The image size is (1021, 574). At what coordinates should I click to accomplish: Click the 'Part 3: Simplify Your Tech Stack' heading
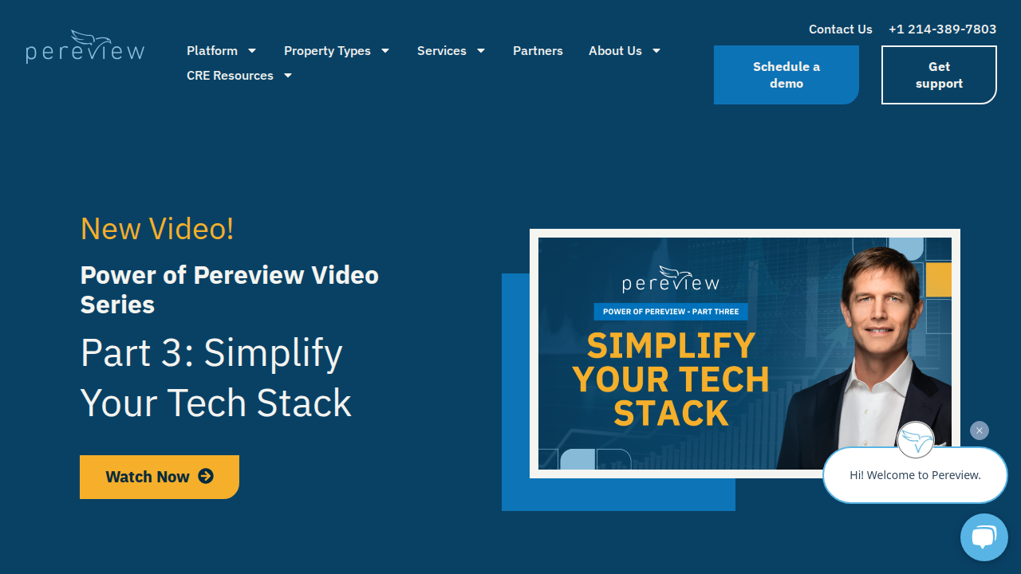[x=216, y=377]
